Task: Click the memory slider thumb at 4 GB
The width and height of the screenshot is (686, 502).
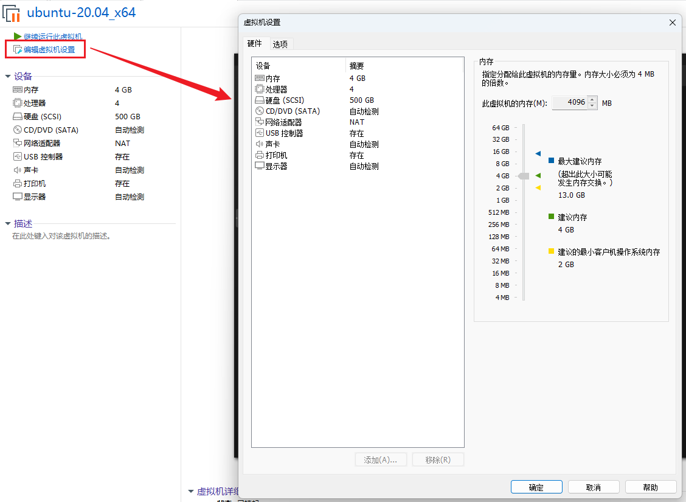Action: [523, 176]
